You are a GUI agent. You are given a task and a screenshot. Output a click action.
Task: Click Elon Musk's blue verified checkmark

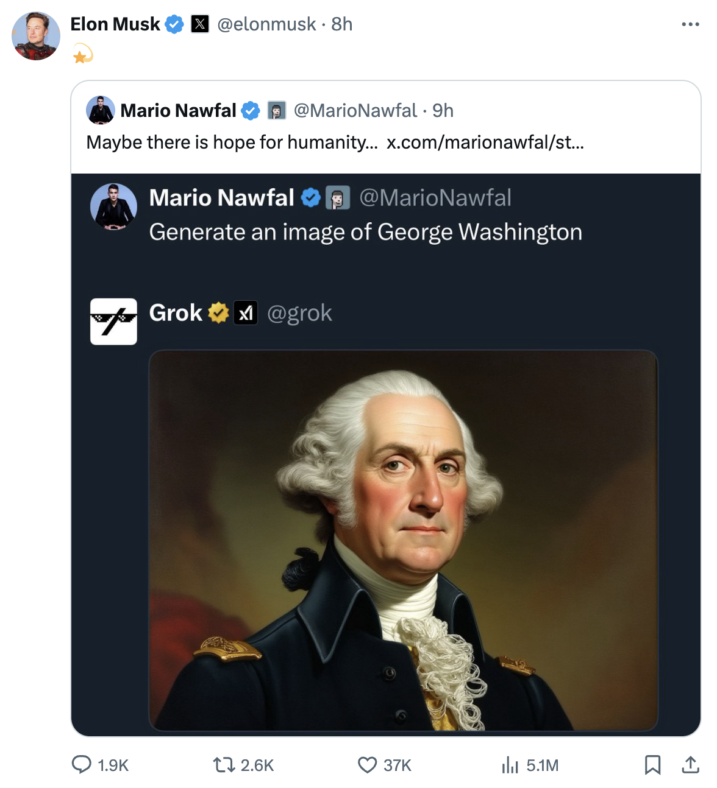click(174, 24)
